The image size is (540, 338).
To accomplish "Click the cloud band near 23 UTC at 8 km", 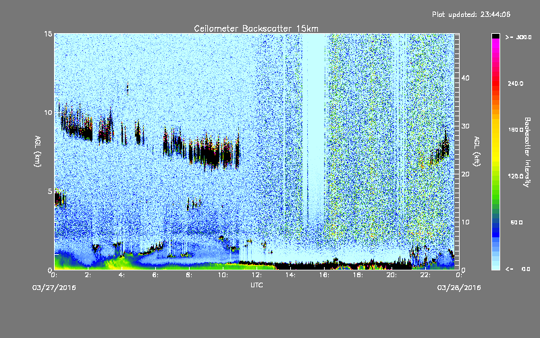I will pos(440,148).
